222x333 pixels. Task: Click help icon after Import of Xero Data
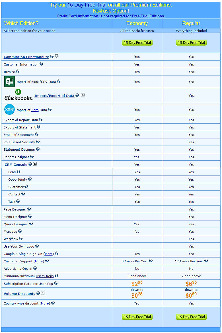50,109
